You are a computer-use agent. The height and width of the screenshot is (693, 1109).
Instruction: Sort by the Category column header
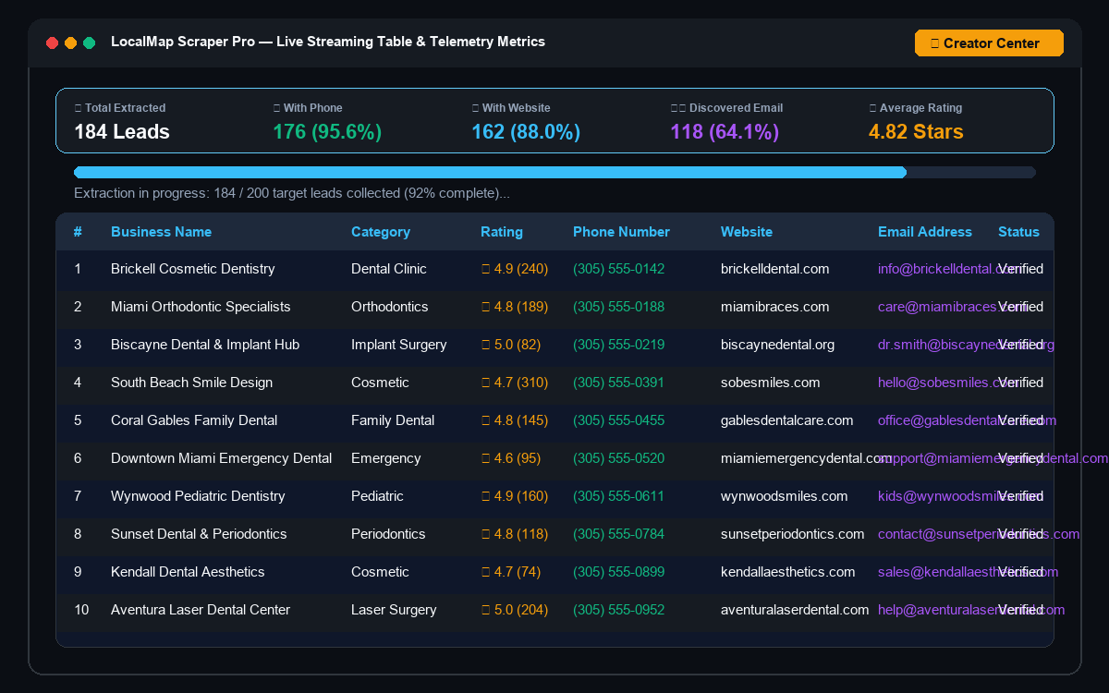click(381, 232)
